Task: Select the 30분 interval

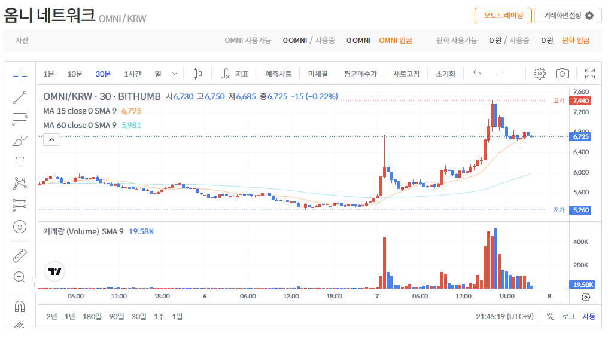Action: pyautogui.click(x=104, y=74)
